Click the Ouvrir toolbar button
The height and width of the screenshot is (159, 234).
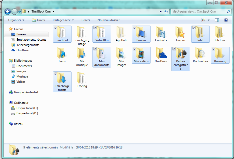39,20
